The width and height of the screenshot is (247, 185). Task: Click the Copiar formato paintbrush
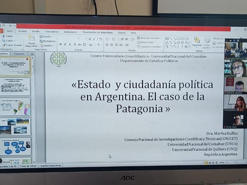click(x=4, y=45)
